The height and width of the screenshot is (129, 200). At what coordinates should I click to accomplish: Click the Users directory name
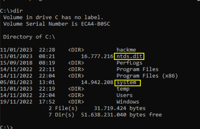click(124, 96)
